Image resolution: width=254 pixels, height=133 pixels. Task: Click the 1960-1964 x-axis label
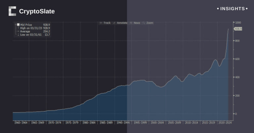[x=21, y=122]
